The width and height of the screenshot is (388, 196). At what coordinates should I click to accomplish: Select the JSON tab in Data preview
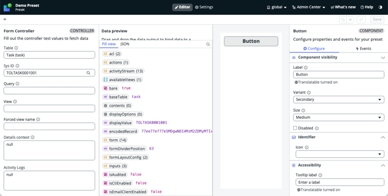(x=125, y=44)
